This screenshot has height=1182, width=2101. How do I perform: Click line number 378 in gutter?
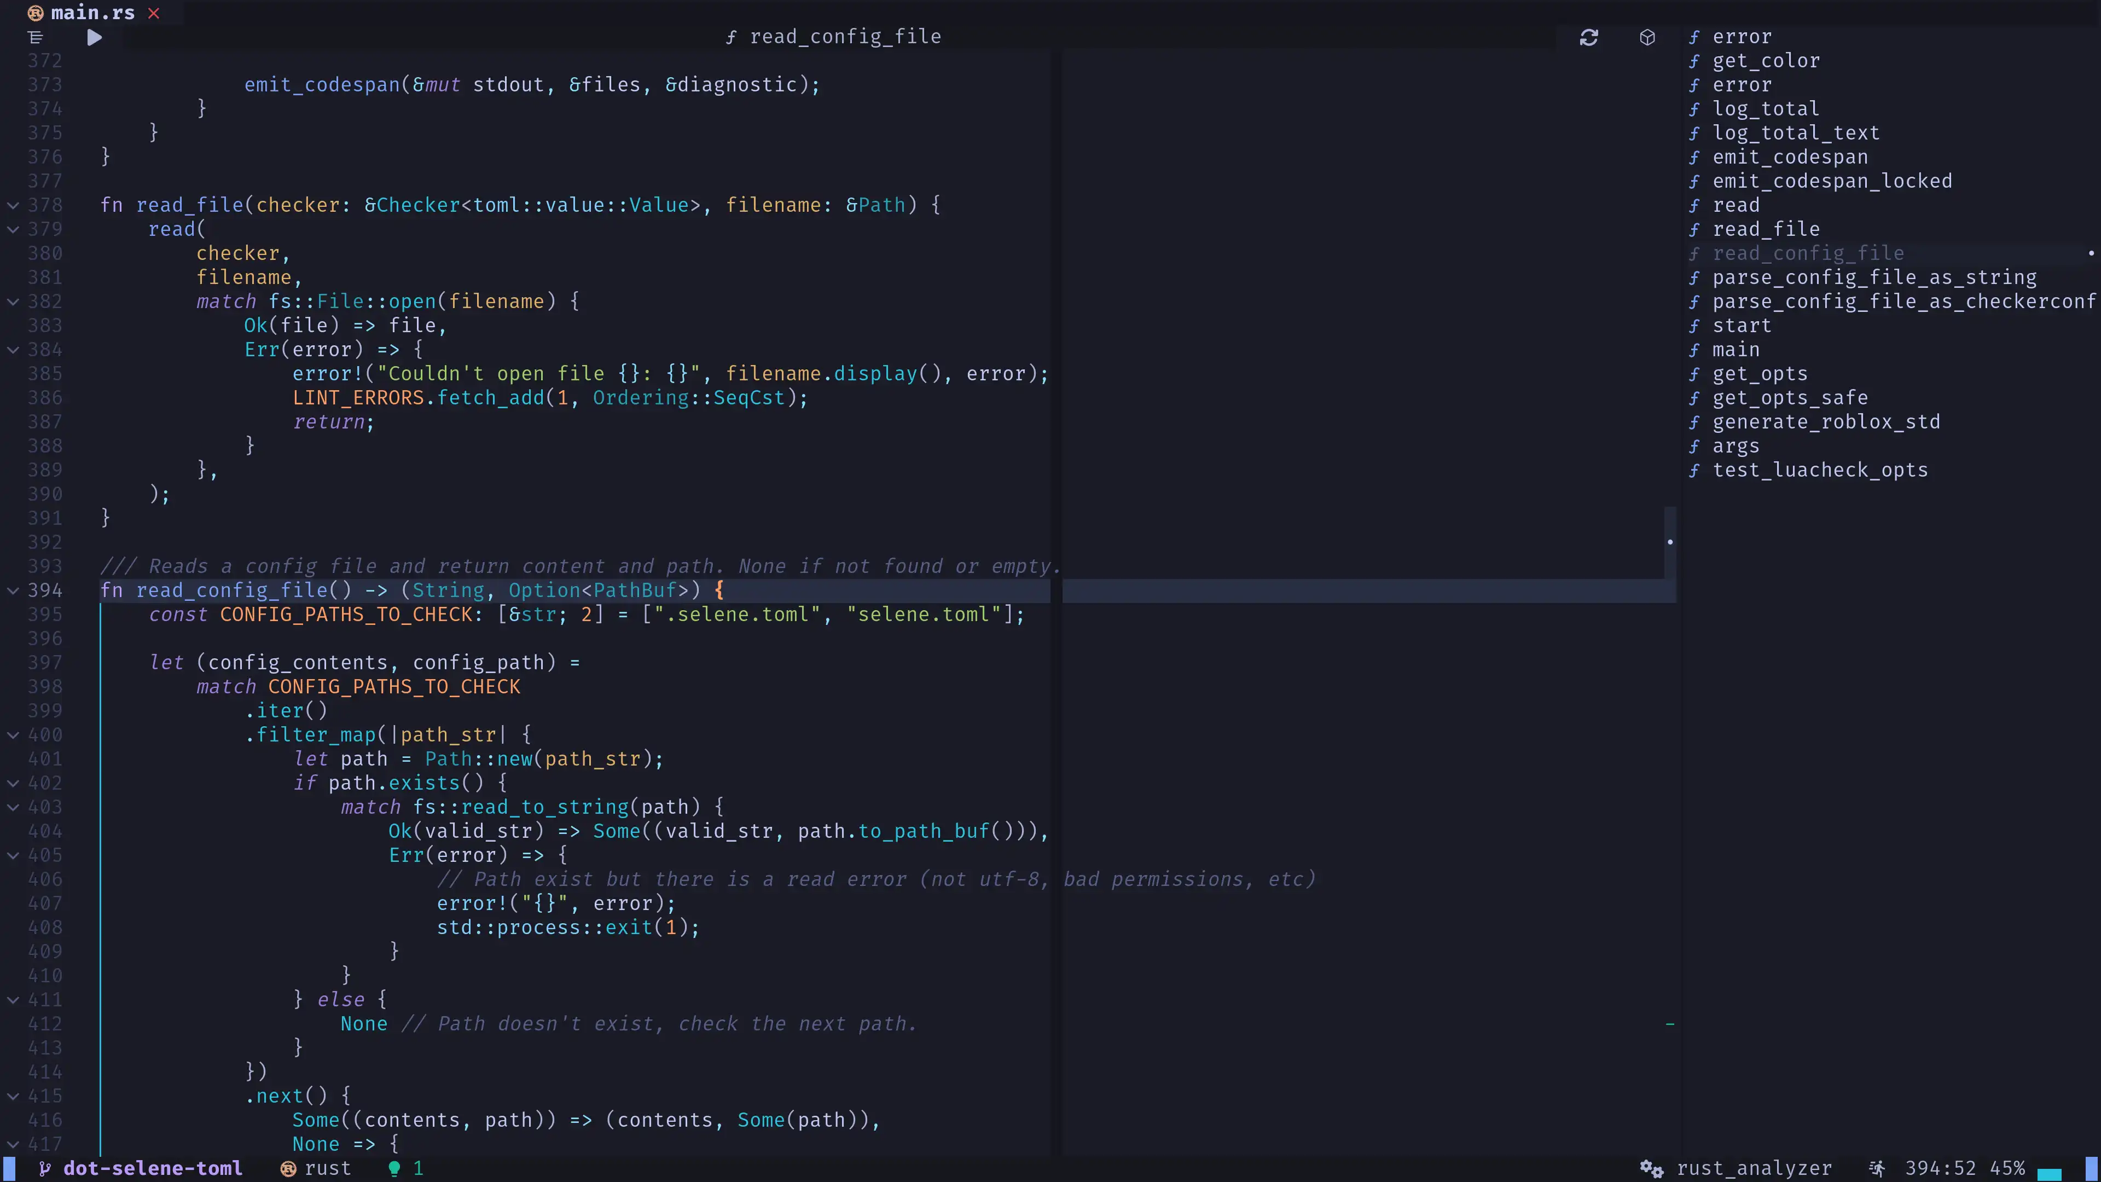[45, 205]
